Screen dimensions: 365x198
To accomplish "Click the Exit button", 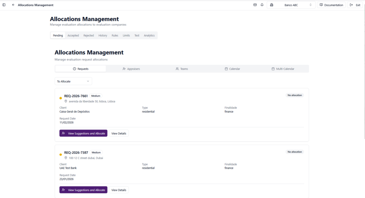I will pos(355,5).
